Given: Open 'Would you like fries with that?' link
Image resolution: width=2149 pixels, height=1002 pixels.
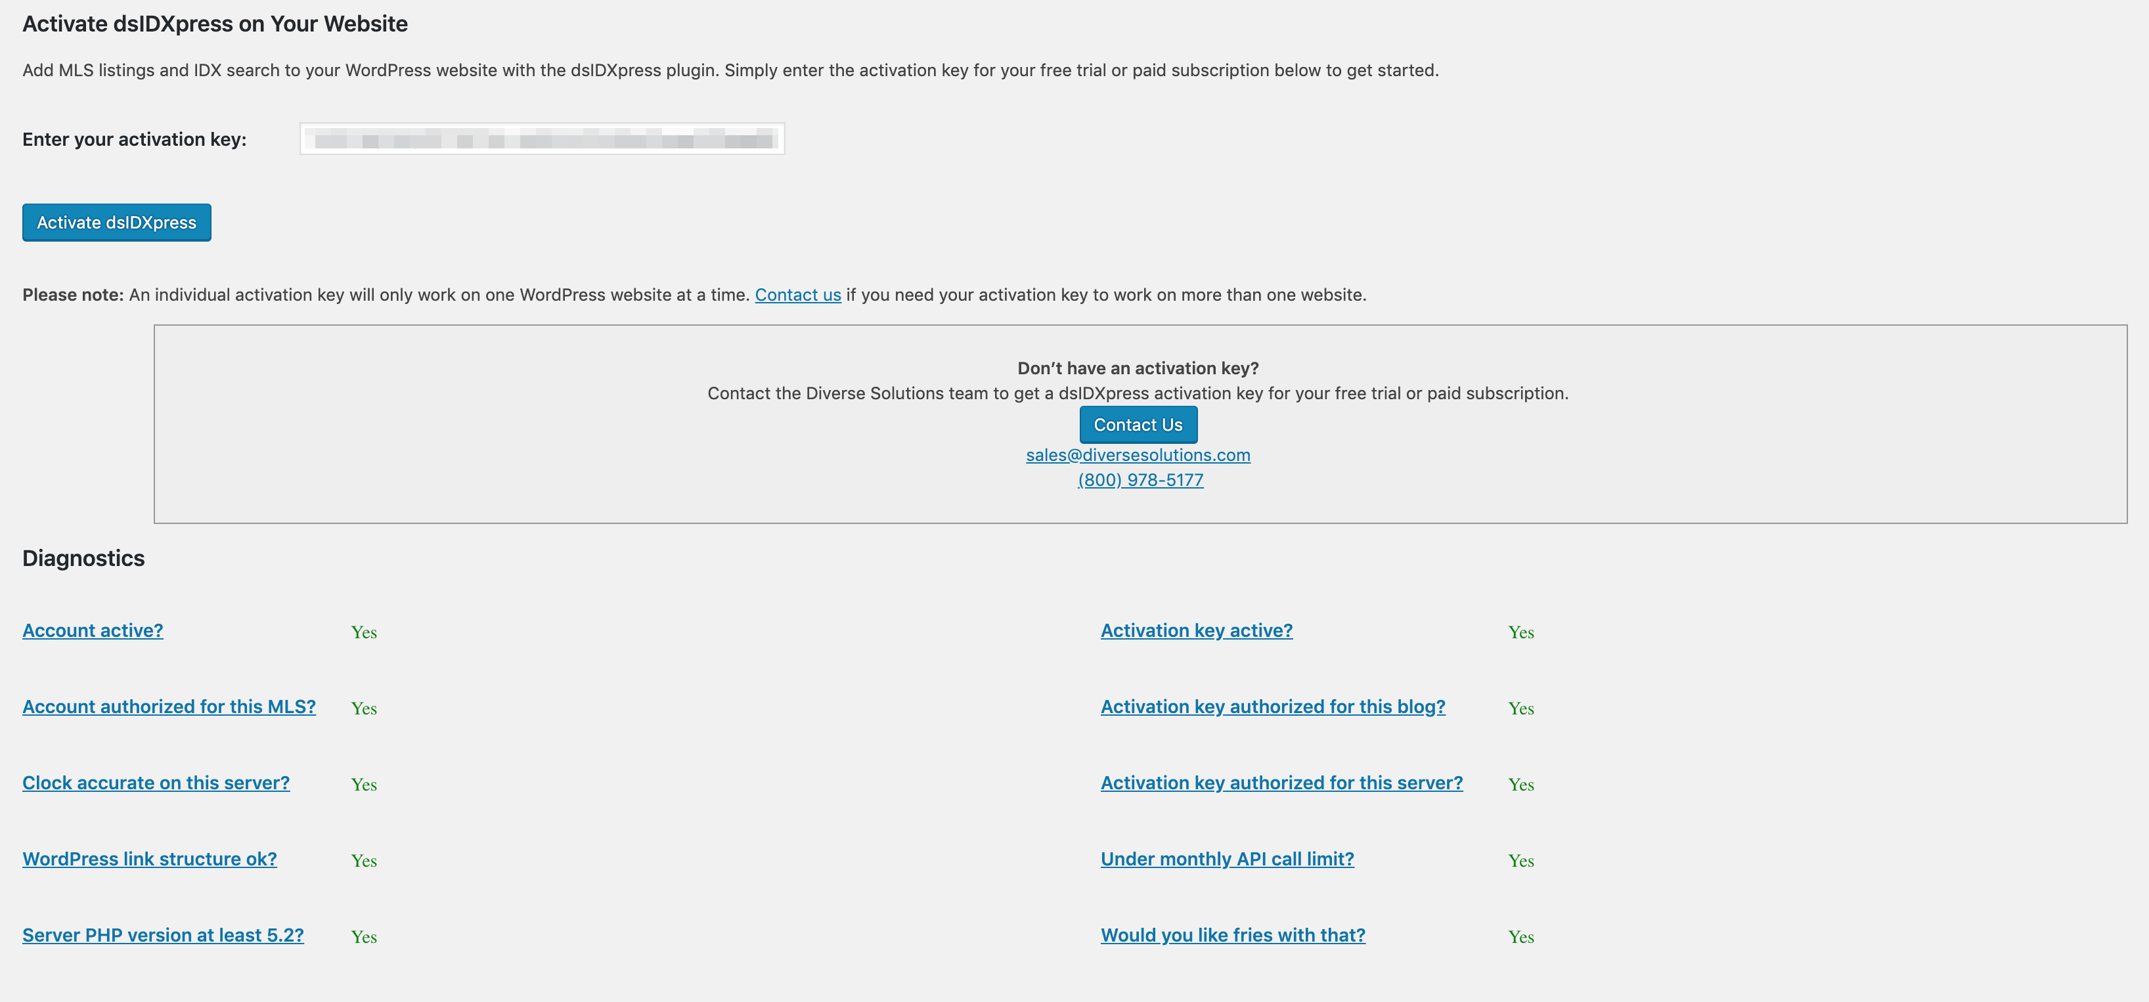Looking at the screenshot, I should pyautogui.click(x=1232, y=935).
